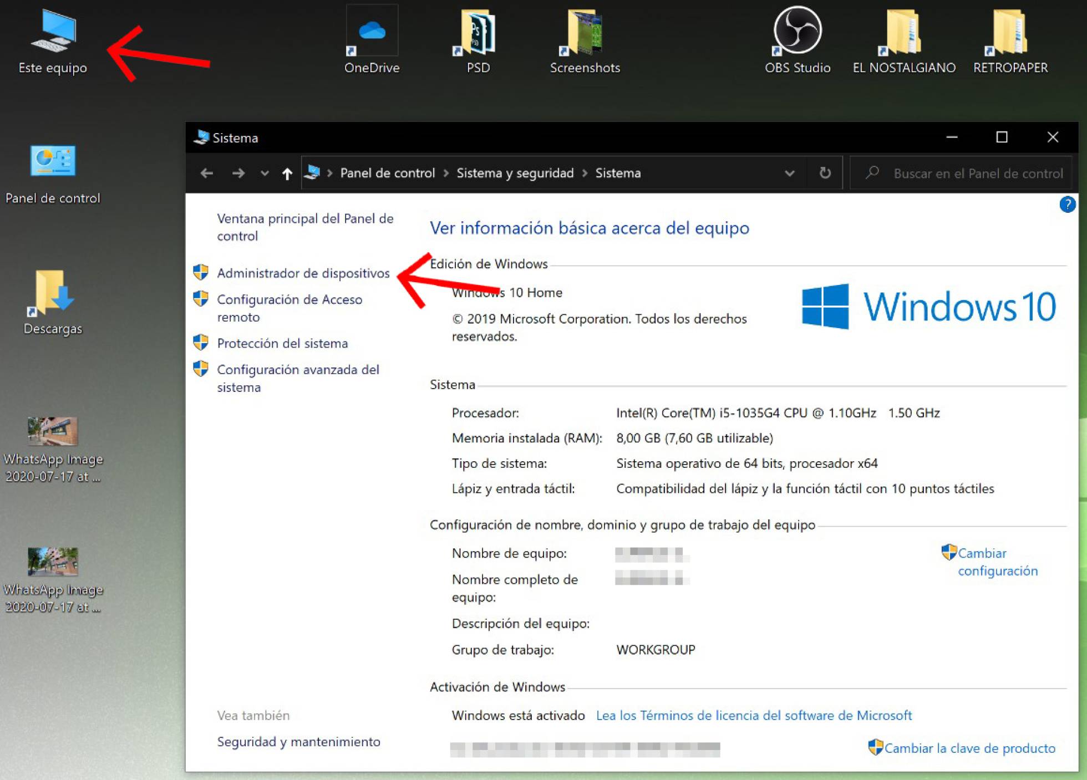Viewport: 1087px width, 780px height.
Task: Click shield icon next to Cambiar configuración
Action: [x=949, y=552]
